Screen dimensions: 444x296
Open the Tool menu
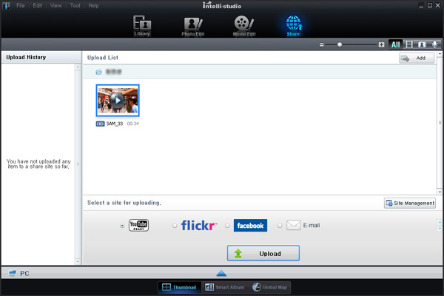click(x=75, y=5)
